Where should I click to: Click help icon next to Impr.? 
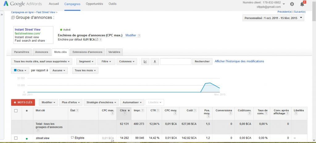pyautogui.click(x=143, y=110)
